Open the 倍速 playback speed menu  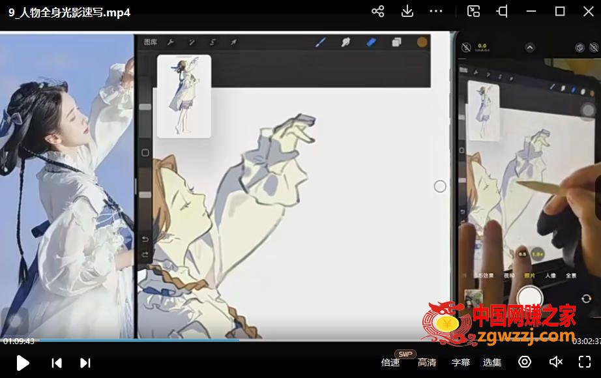(x=390, y=362)
